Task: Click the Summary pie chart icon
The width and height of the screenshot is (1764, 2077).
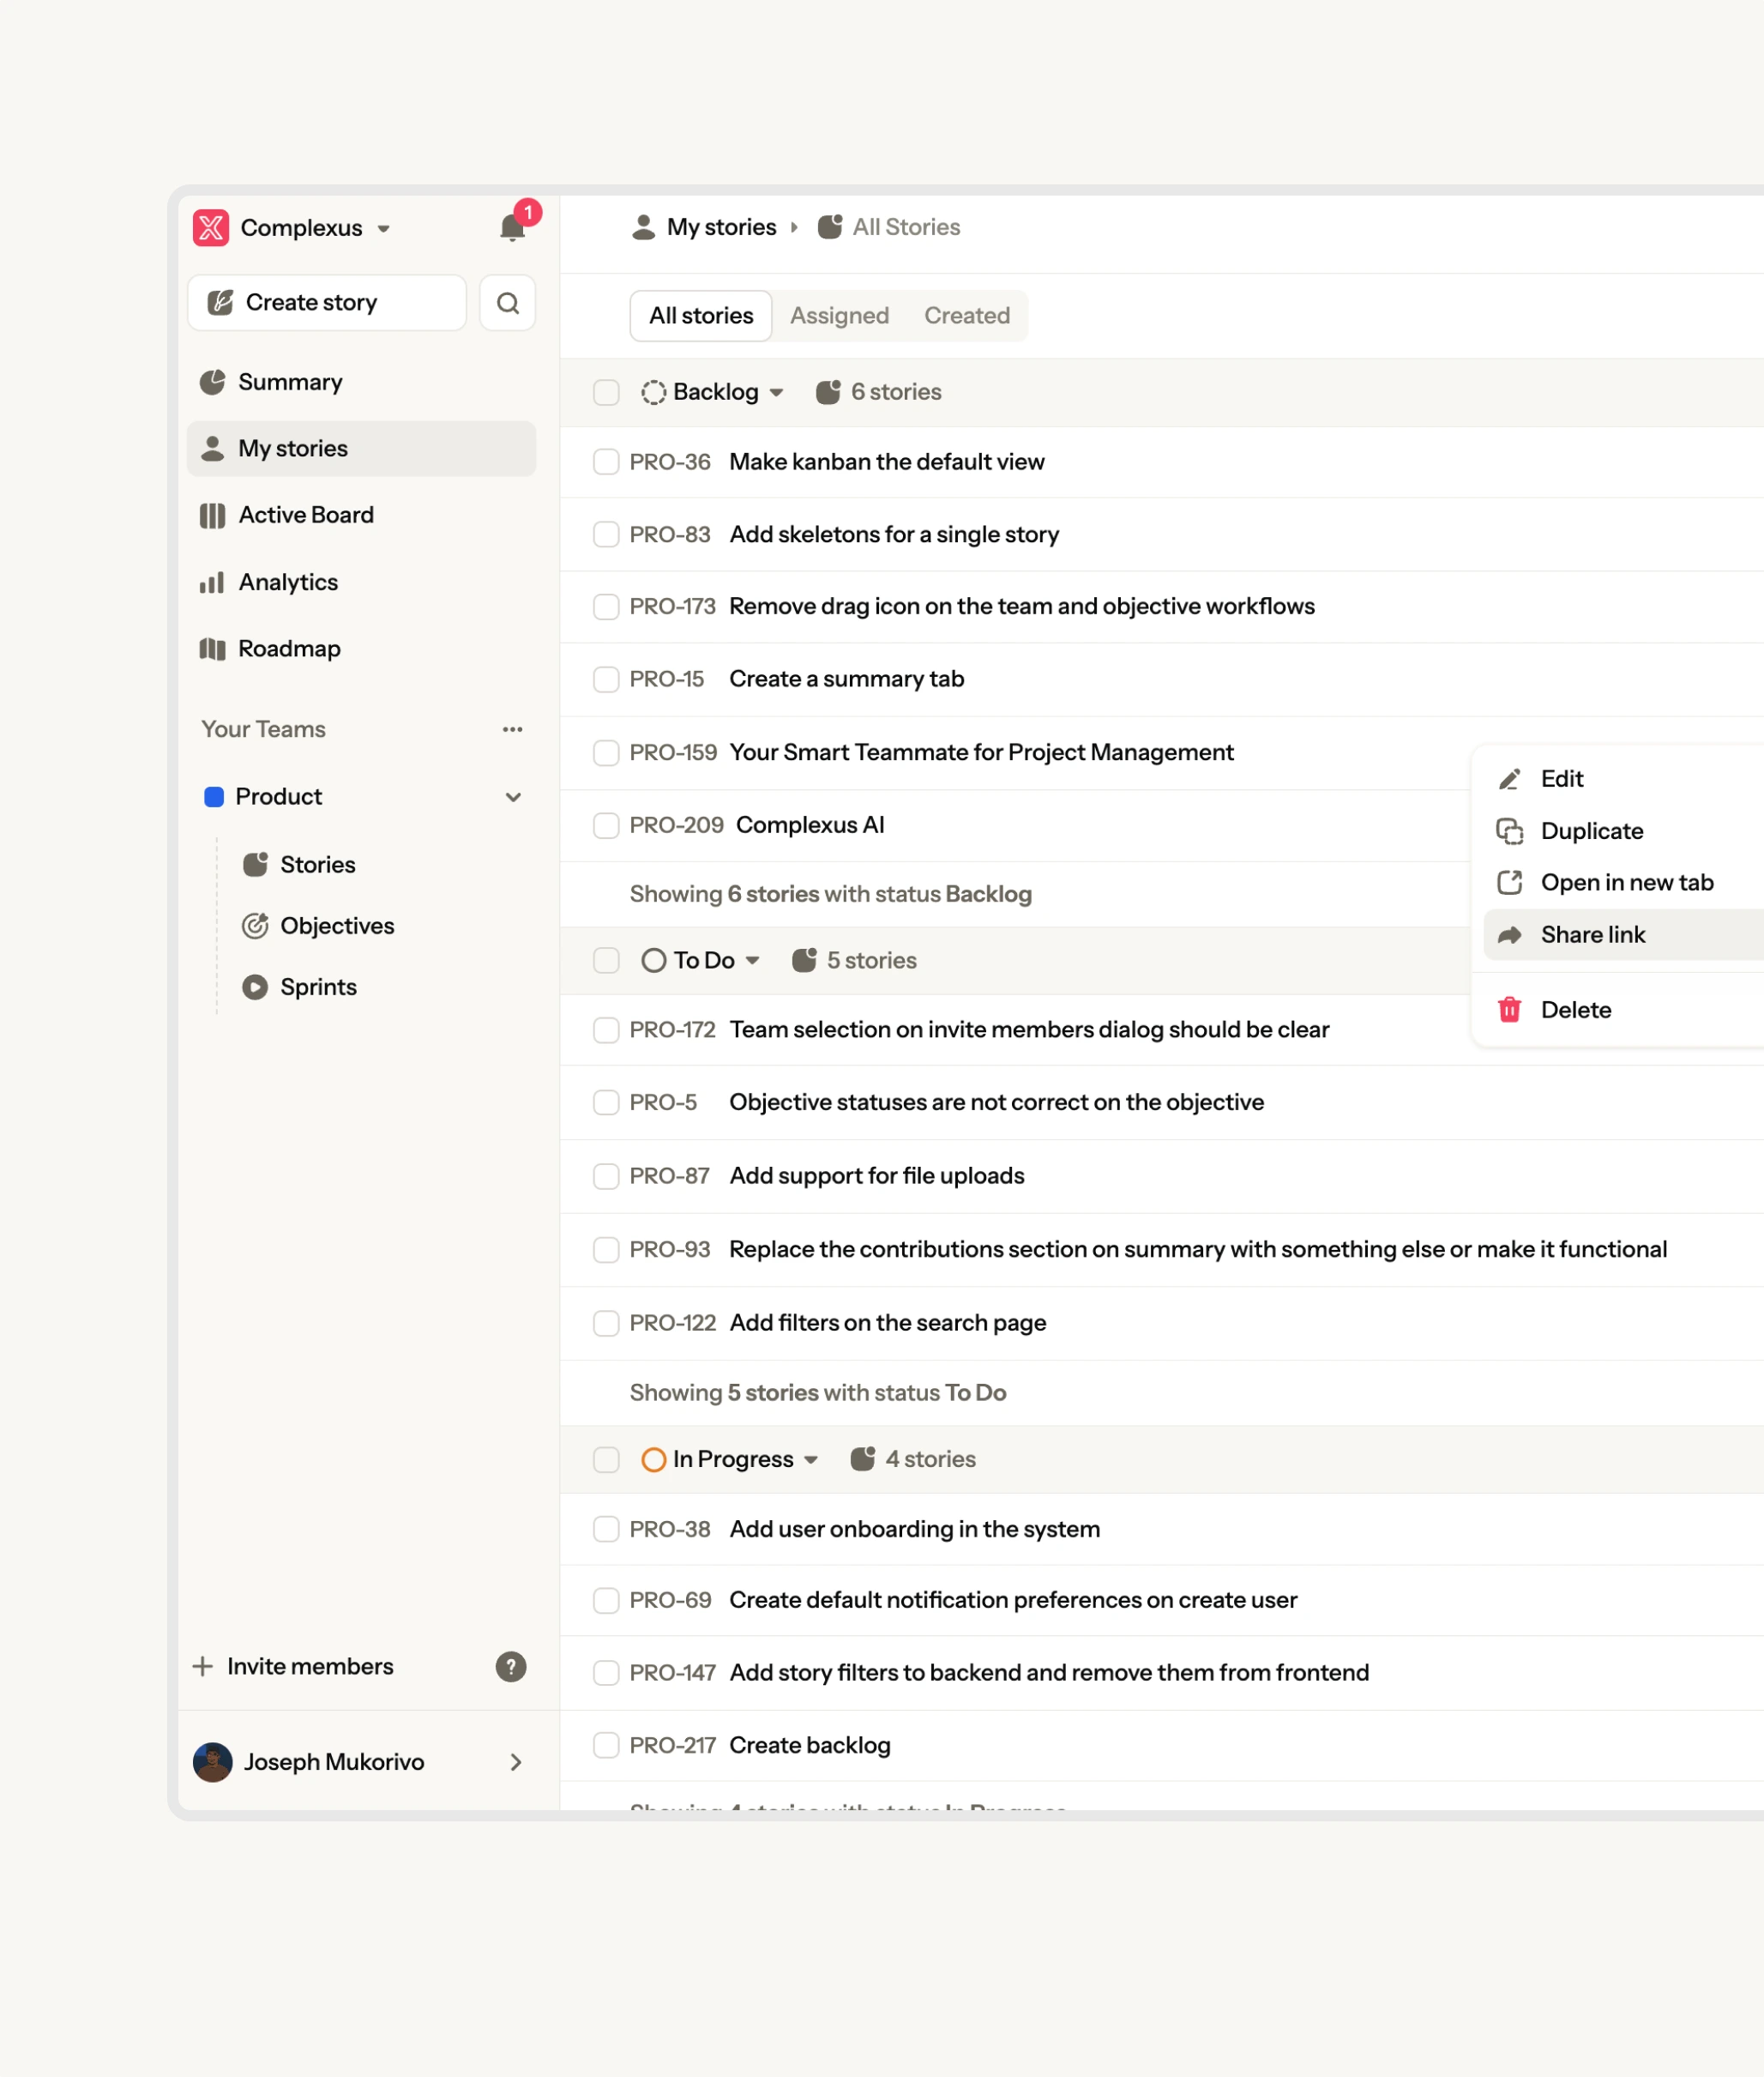Action: click(x=212, y=382)
